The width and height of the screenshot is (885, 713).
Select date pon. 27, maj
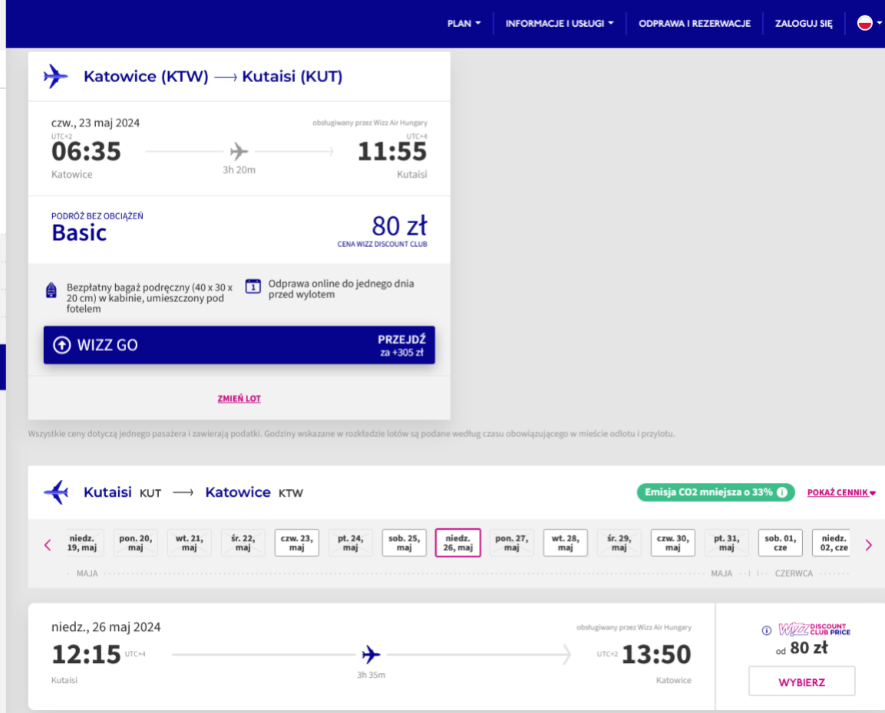512,543
